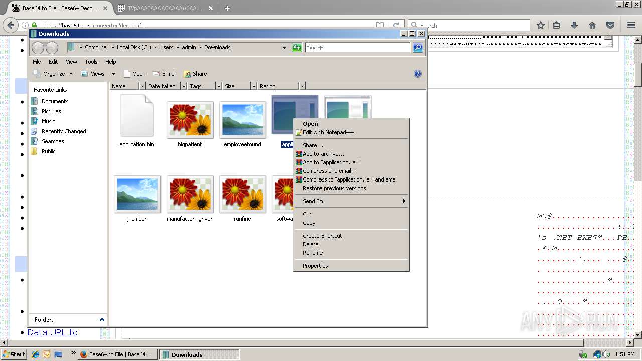Select jnumber image file

click(137, 194)
